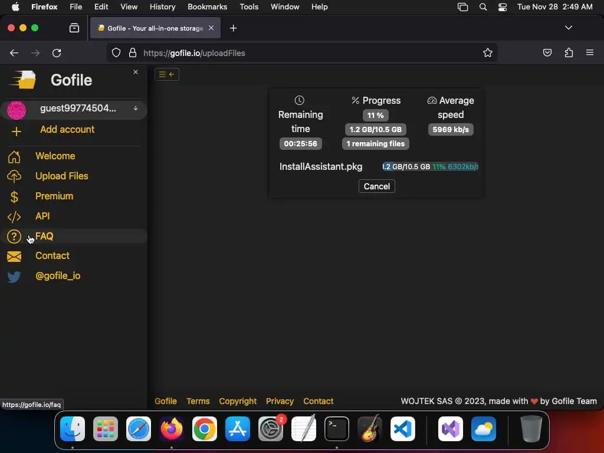This screenshot has width=604, height=453.
Task: Open the footer Copyright link
Action: point(238,401)
